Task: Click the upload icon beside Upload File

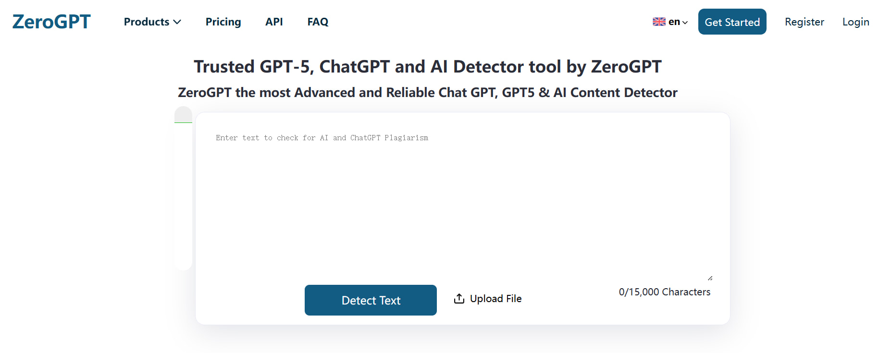Action: (459, 298)
